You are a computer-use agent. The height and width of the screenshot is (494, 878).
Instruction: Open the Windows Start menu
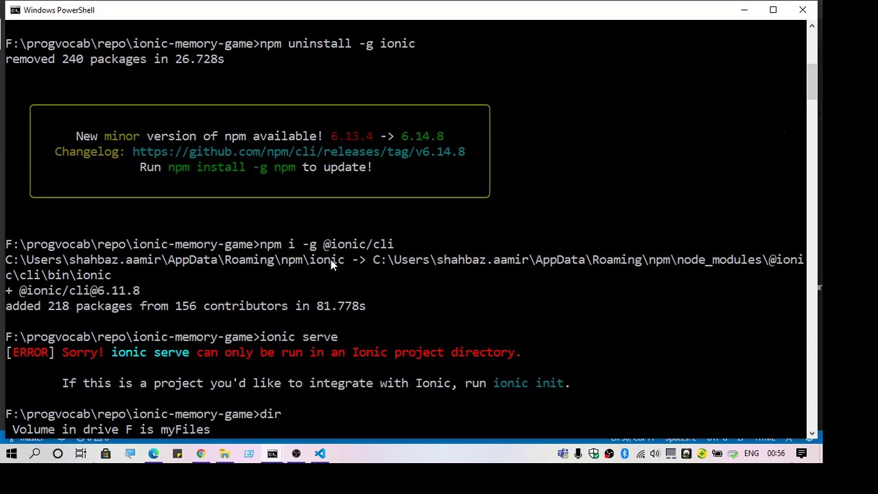[x=11, y=454]
